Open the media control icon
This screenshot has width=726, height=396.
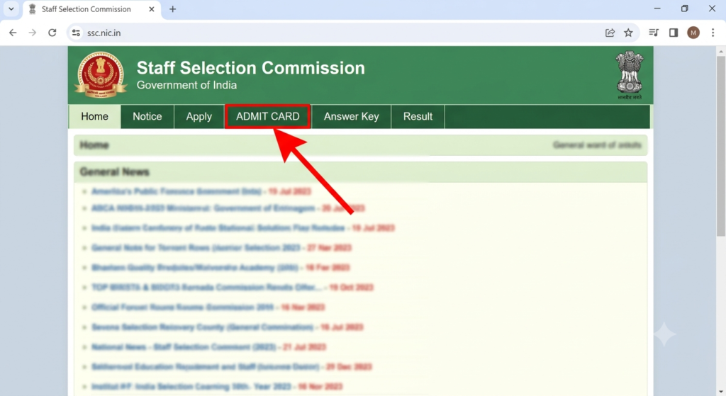tap(654, 33)
